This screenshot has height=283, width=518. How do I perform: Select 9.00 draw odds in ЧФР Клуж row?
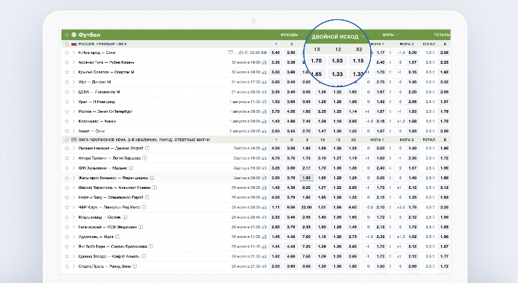coord(291,207)
